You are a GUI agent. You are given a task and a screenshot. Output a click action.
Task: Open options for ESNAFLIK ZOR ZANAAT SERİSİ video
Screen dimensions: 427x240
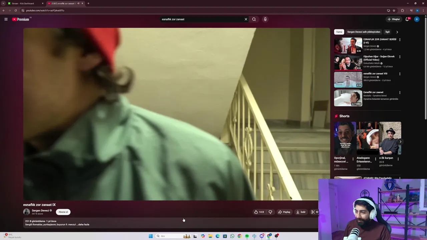click(400, 40)
